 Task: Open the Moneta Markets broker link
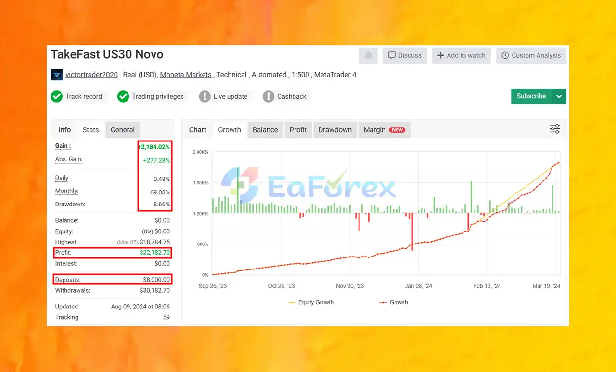[x=186, y=75]
